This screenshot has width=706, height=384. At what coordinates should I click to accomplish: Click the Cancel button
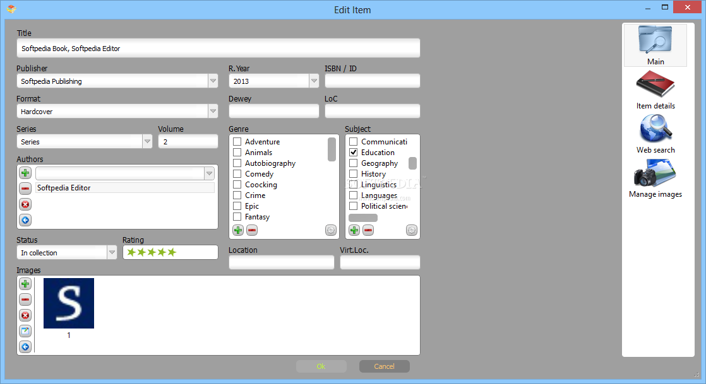tap(384, 366)
